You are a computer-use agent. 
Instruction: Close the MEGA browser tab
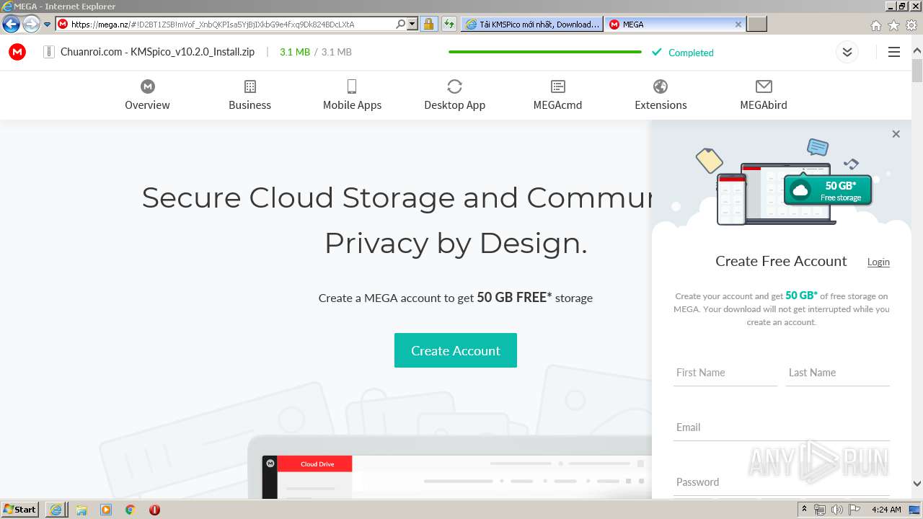738,24
